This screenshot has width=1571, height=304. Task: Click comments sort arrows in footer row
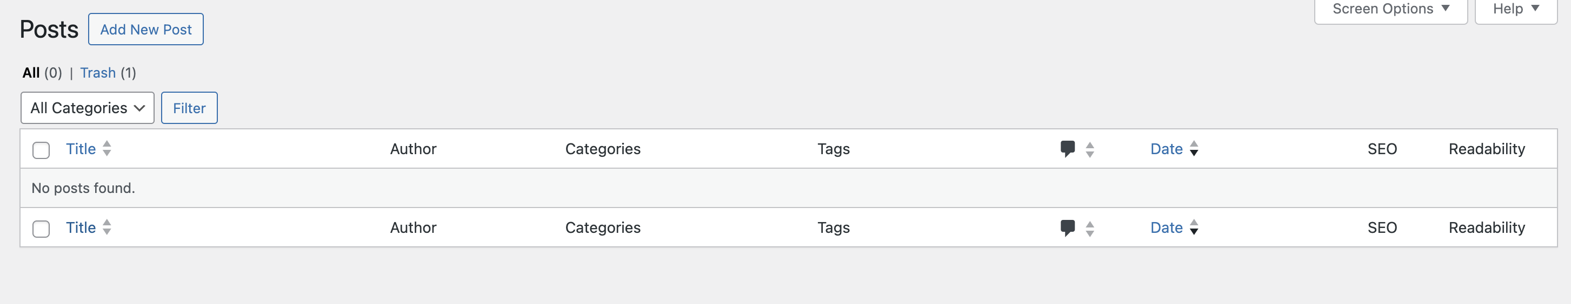1090,229
